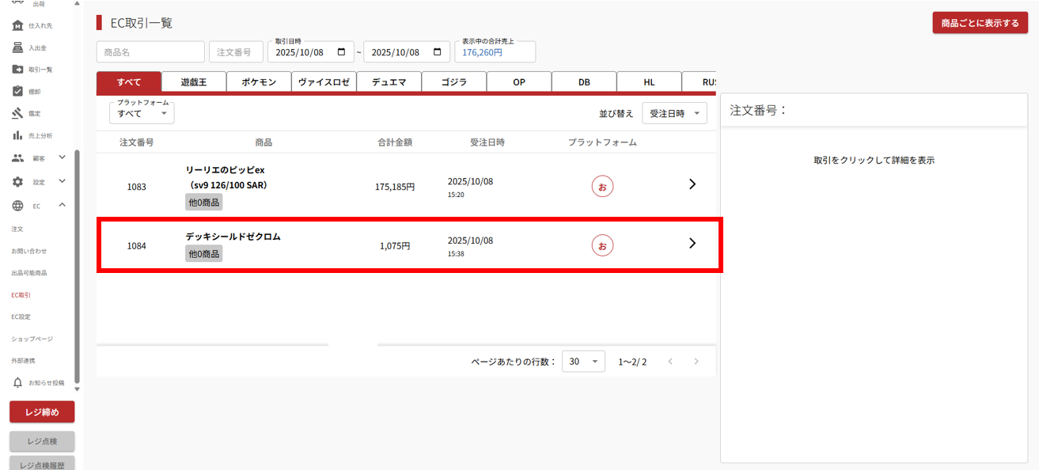Expand the 顧客 sidebar section
Viewport: 1039px width, 470px height.
pyautogui.click(x=62, y=158)
